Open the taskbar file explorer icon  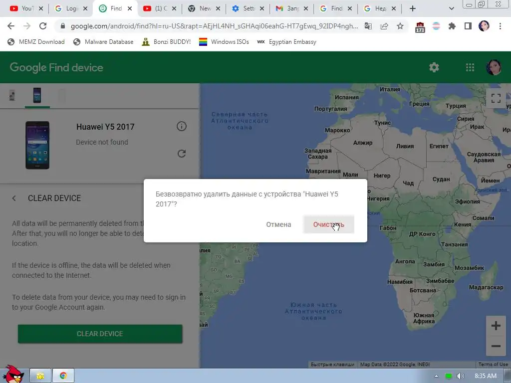coord(40,376)
